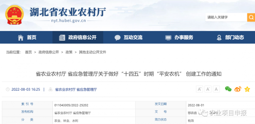The height and width of the screenshot is (124, 255).
Task: Reset font size with the plain A button
Action: [216, 89]
